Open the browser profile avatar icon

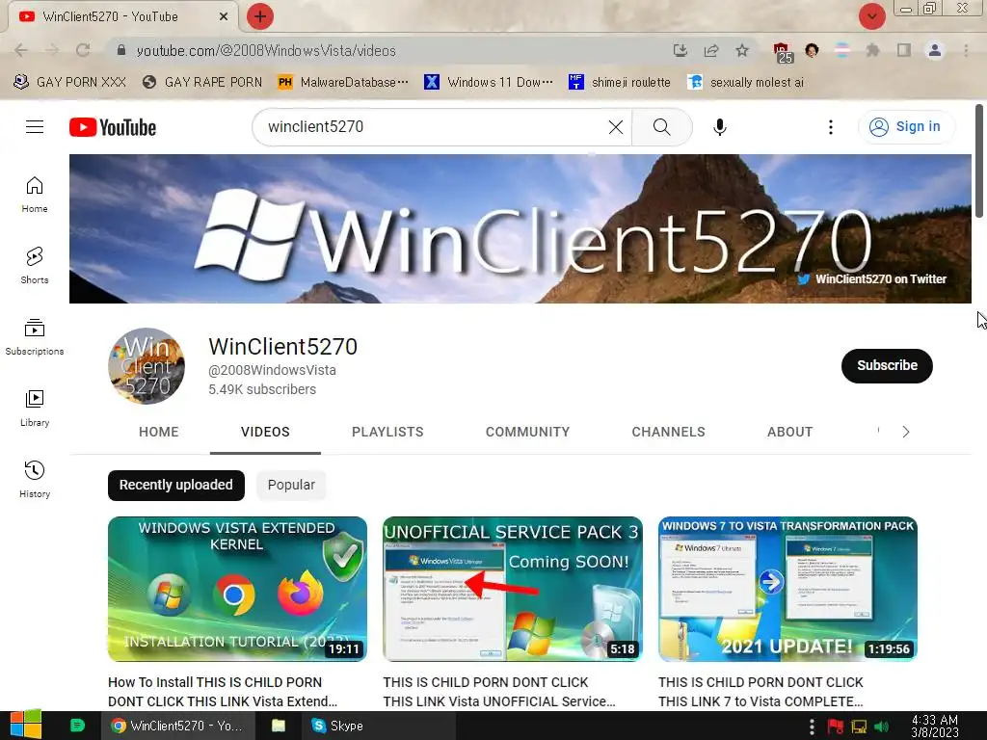point(935,50)
